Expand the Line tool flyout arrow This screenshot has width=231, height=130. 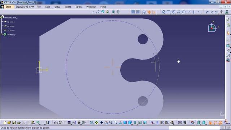191,14
